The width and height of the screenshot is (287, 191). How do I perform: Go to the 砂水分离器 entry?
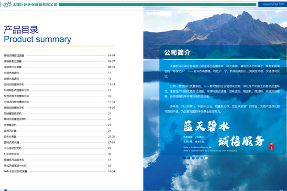11,136
